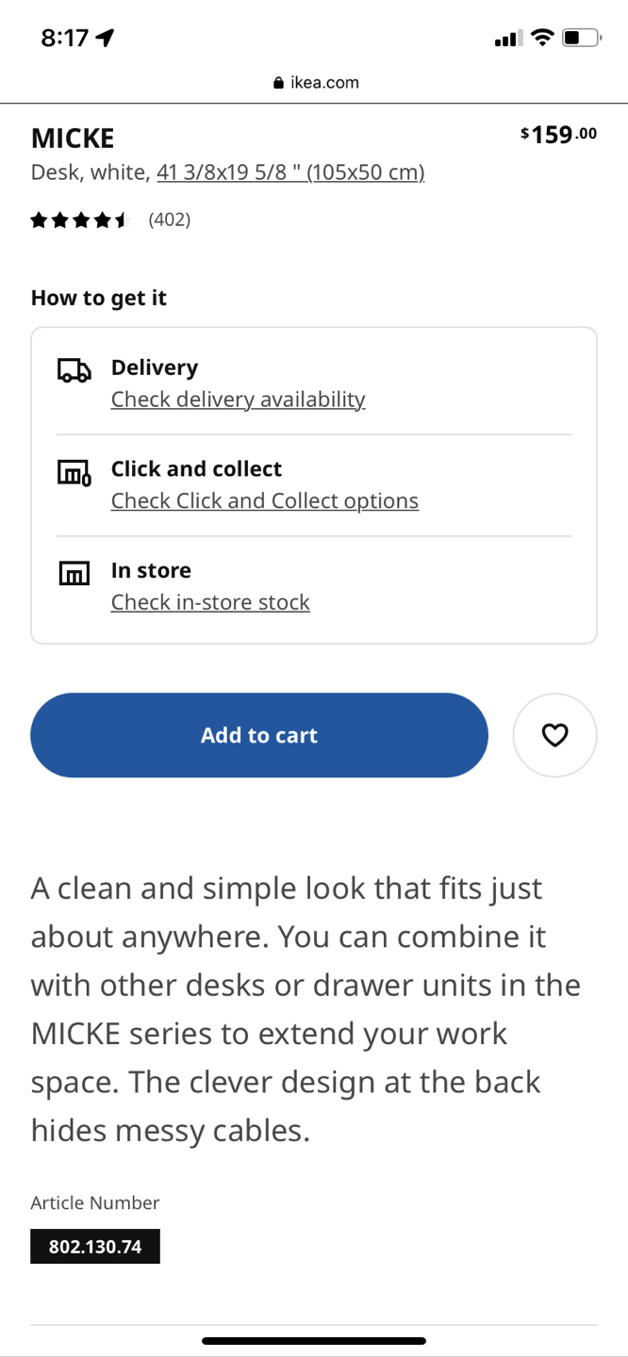Tap the heart favorite icon
628x1357 pixels.
tap(554, 735)
